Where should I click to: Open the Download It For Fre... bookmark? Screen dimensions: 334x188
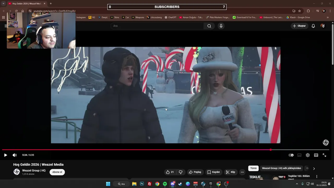(x=244, y=17)
